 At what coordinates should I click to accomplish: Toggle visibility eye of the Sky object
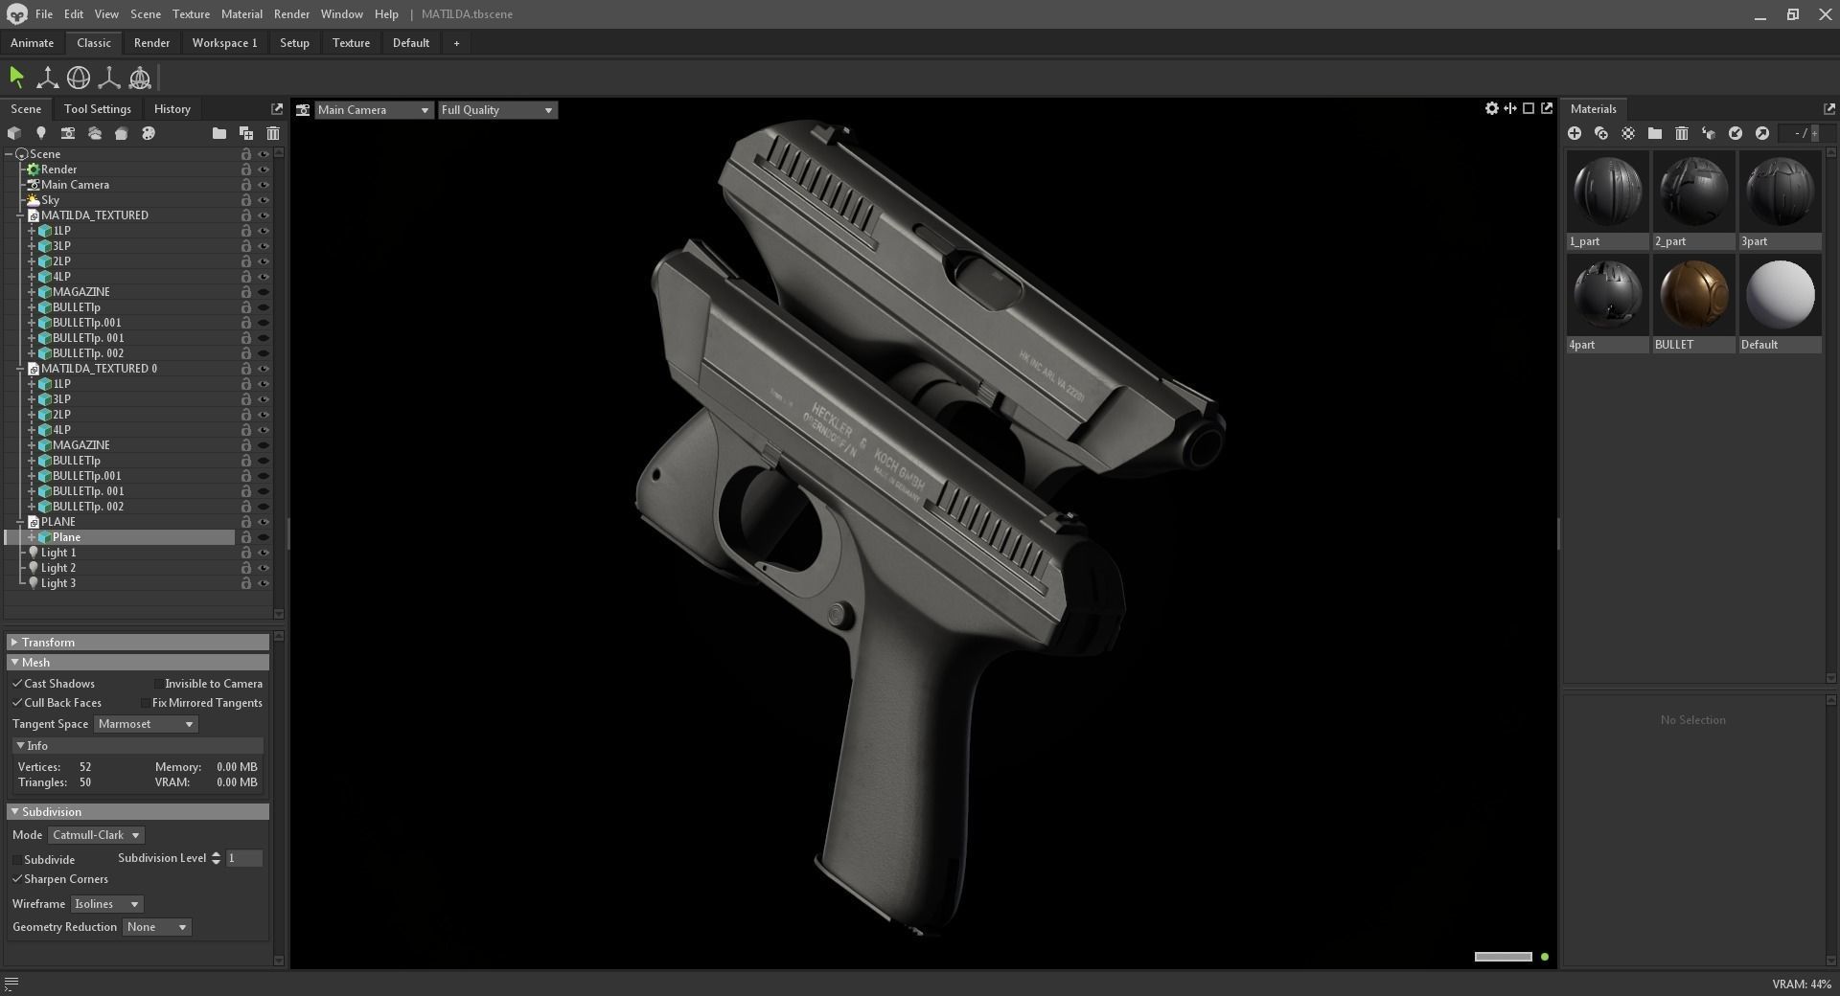tap(264, 200)
